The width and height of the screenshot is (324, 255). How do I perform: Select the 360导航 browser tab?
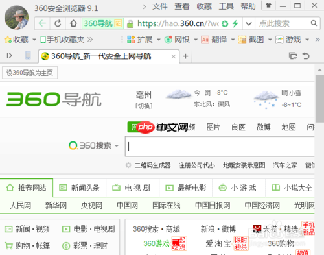[x=110, y=56]
